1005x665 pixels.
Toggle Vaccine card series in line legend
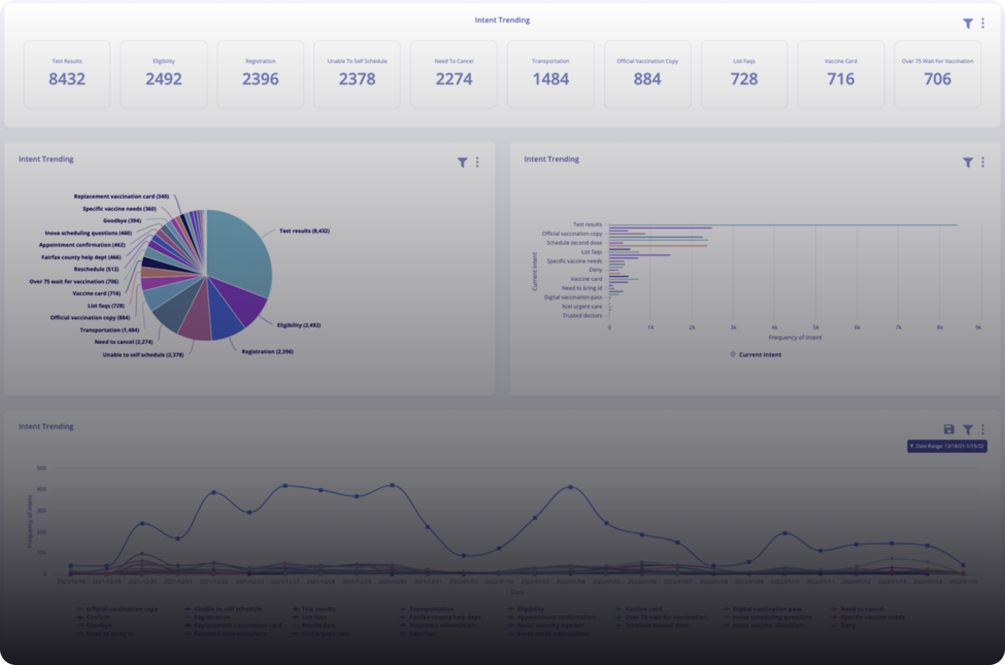click(639, 609)
